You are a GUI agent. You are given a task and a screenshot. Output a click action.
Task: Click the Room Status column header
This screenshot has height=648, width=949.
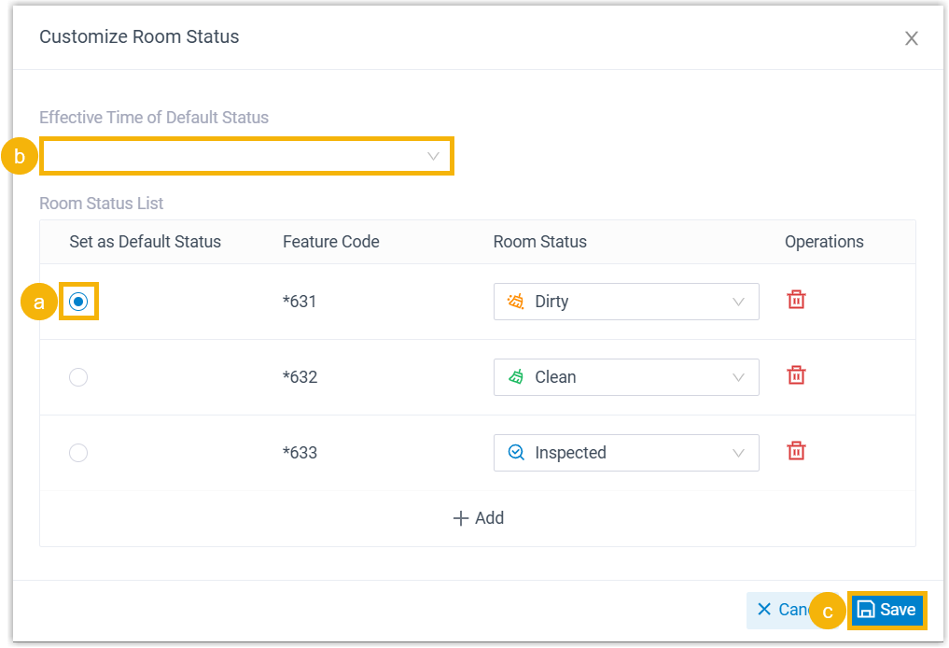point(539,242)
